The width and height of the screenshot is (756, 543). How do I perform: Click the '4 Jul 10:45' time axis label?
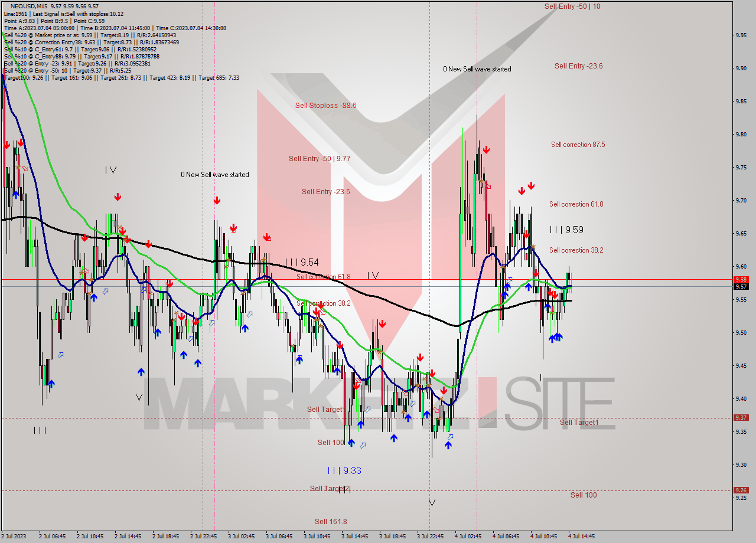[x=544, y=537]
